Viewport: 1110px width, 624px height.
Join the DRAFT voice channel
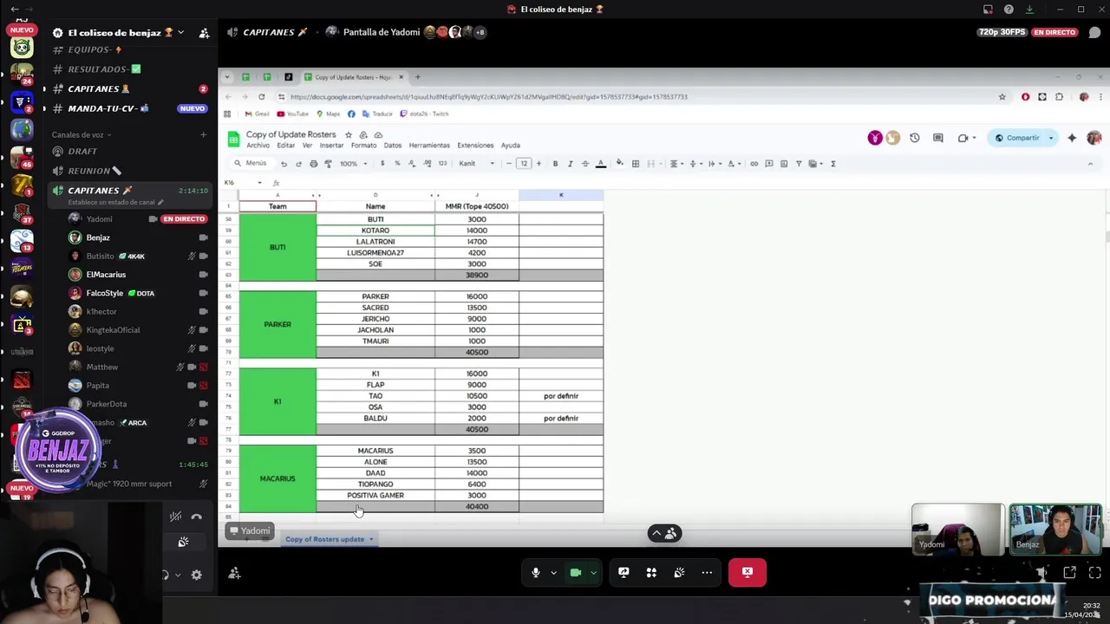(130, 152)
